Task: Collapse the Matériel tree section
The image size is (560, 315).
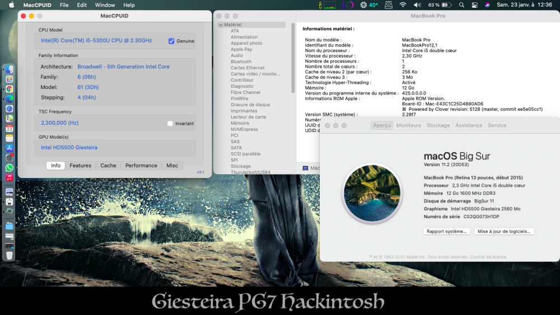Action: coord(221,25)
